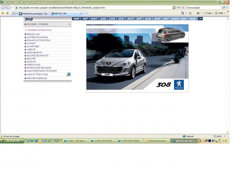Switch to FORUM Forum-Peugeot tab
The image size is (232, 174).
point(35,14)
